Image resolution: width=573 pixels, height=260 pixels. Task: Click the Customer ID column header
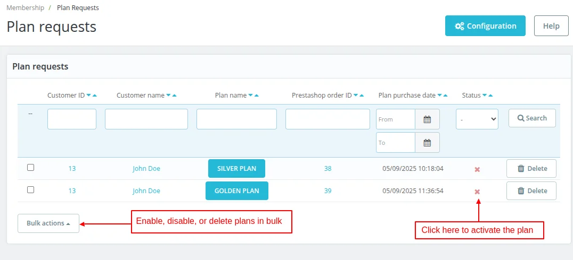(66, 96)
